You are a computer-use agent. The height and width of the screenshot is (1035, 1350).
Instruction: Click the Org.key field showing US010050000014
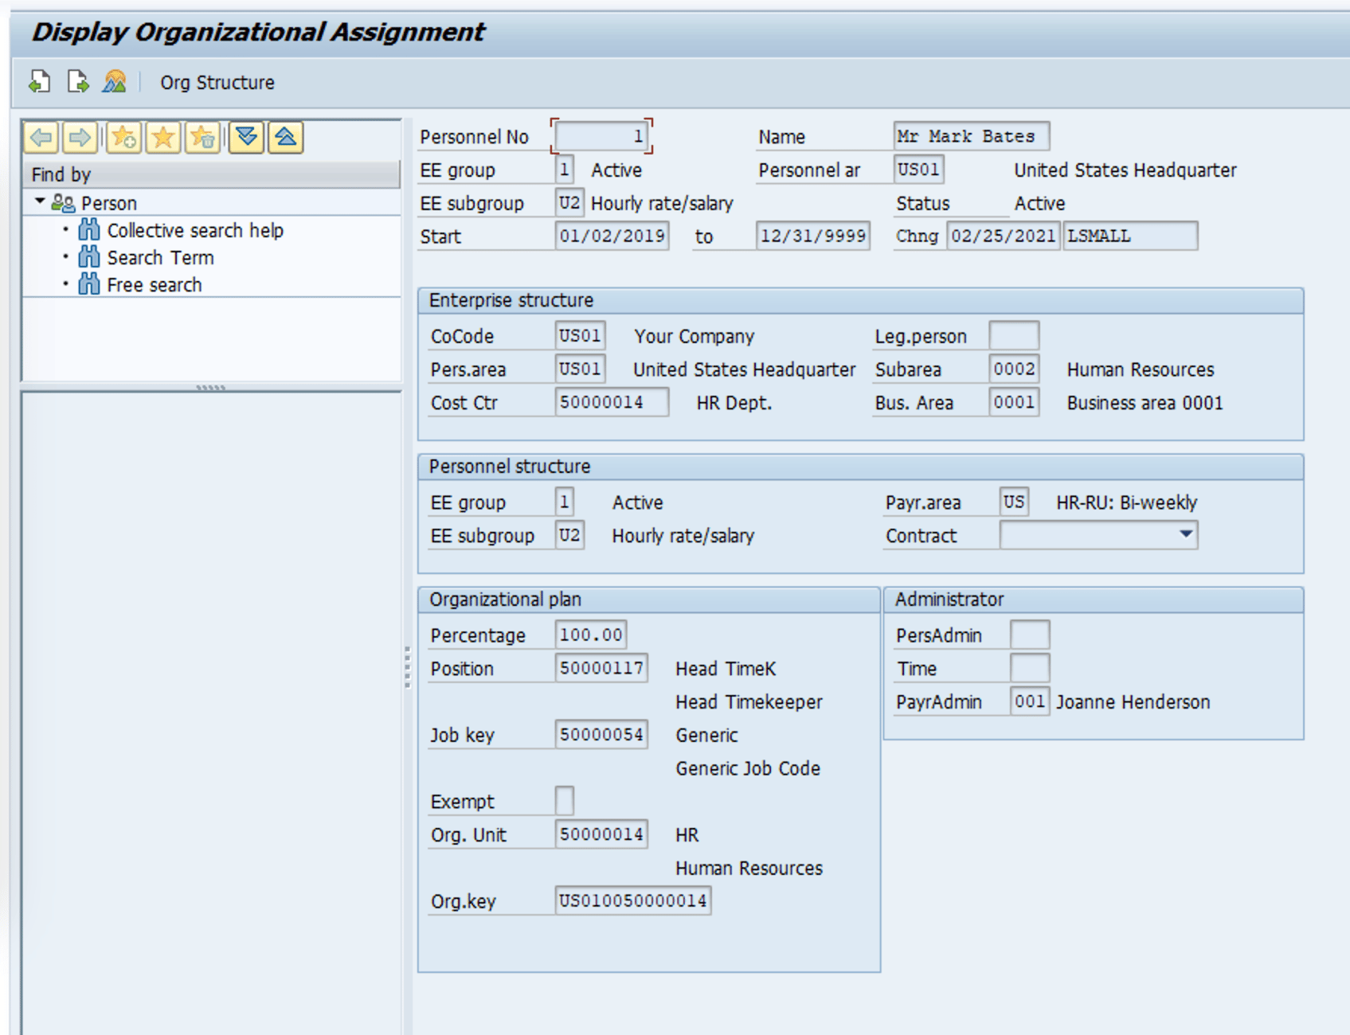click(x=632, y=900)
